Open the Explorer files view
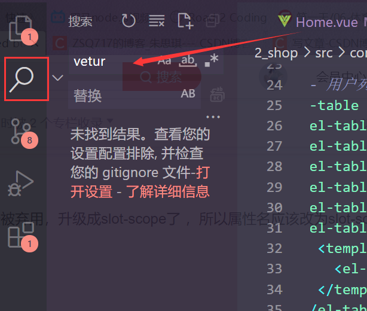Screen dimensions: 367x311 pos(20,29)
